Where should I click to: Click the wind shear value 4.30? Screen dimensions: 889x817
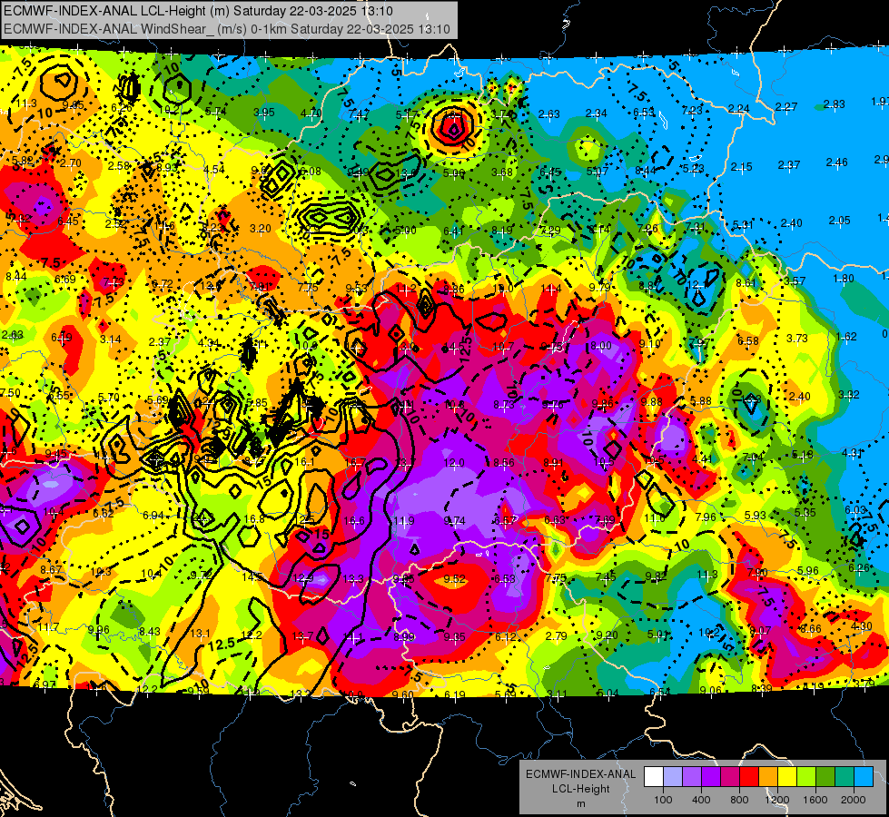[862, 626]
